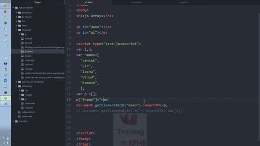This screenshot has width=260, height=146.
Task: Switch to the index.html editor tab
Action: [x=136, y=2]
